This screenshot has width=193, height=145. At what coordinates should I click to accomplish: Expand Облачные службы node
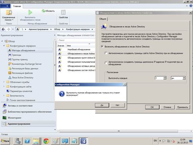(x=4, y=82)
